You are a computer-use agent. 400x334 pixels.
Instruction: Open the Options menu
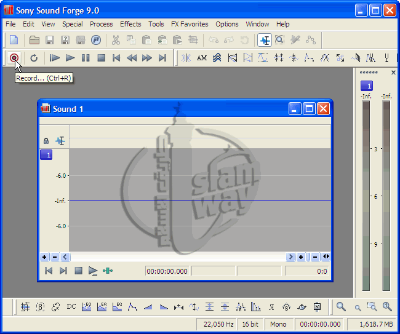coord(227,24)
